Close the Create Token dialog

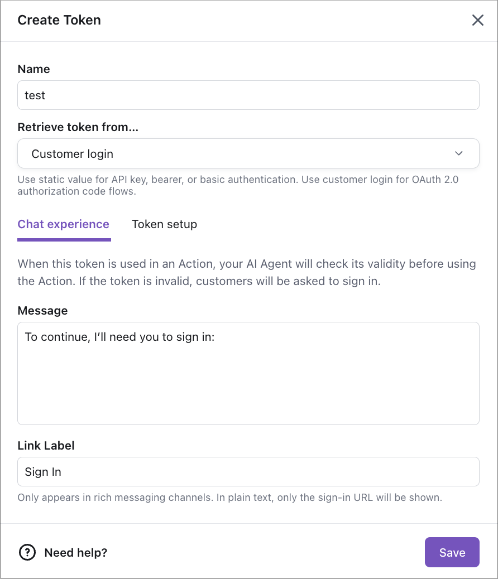[478, 21]
